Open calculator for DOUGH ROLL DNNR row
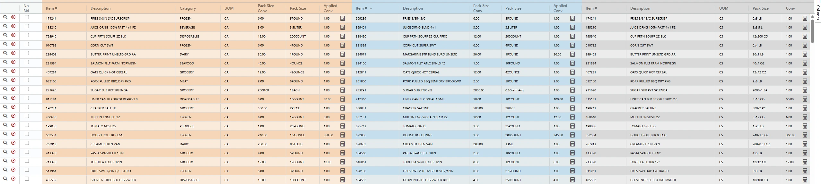The image size is (821, 184). coord(572,135)
